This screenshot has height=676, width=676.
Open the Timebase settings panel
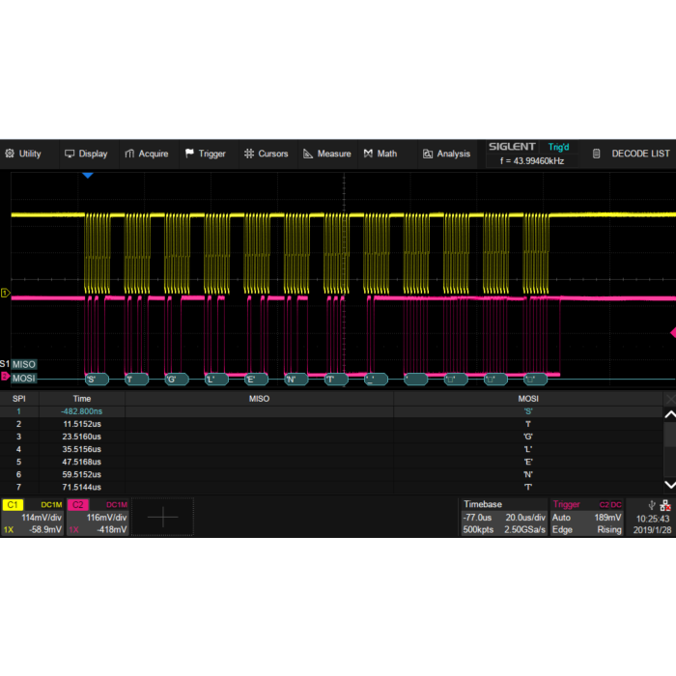coord(502,518)
